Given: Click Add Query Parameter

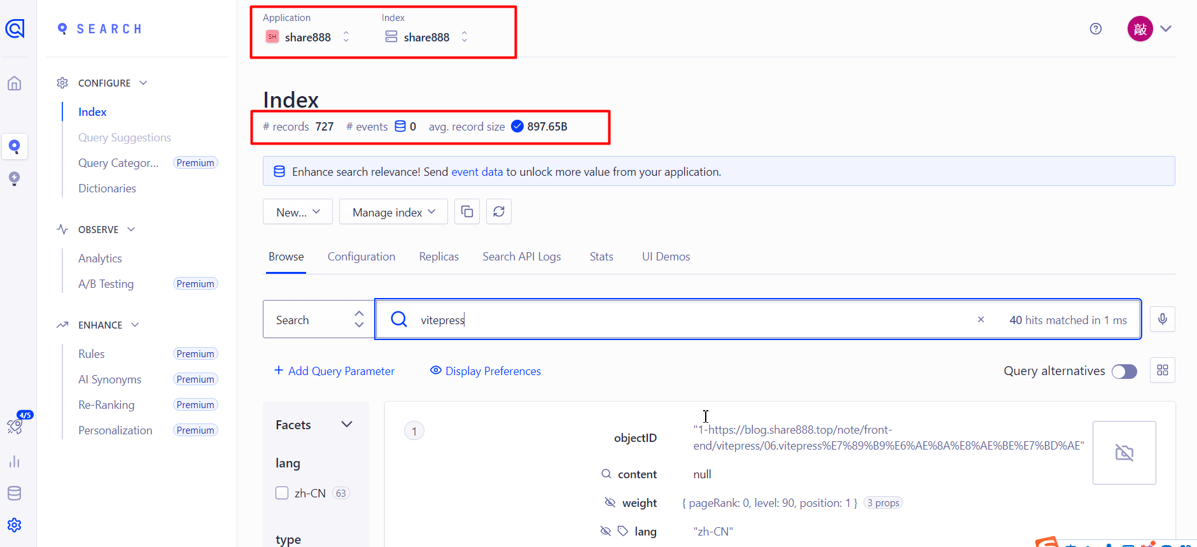Looking at the screenshot, I should pos(334,371).
